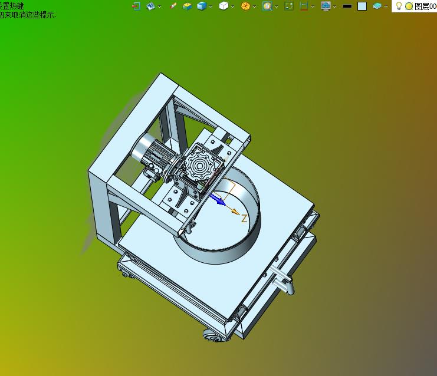Click the Z axis label on triad
The image size is (437, 376).
[x=244, y=219]
